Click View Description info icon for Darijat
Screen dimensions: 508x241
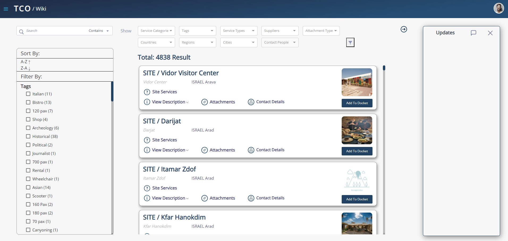tap(147, 150)
